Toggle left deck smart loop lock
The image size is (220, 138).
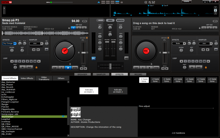(37, 67)
